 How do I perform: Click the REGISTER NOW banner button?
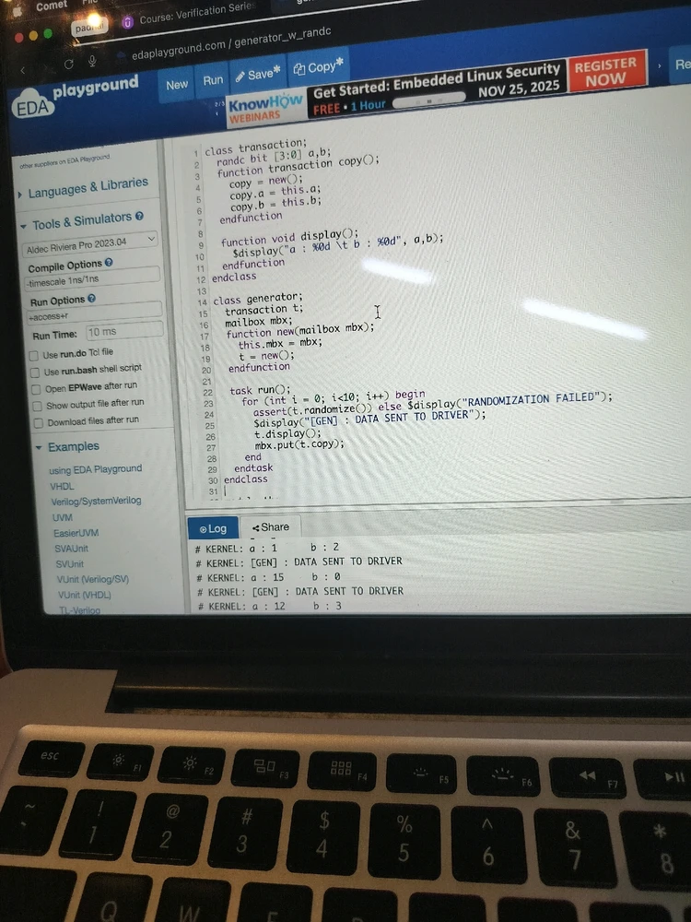tap(605, 72)
